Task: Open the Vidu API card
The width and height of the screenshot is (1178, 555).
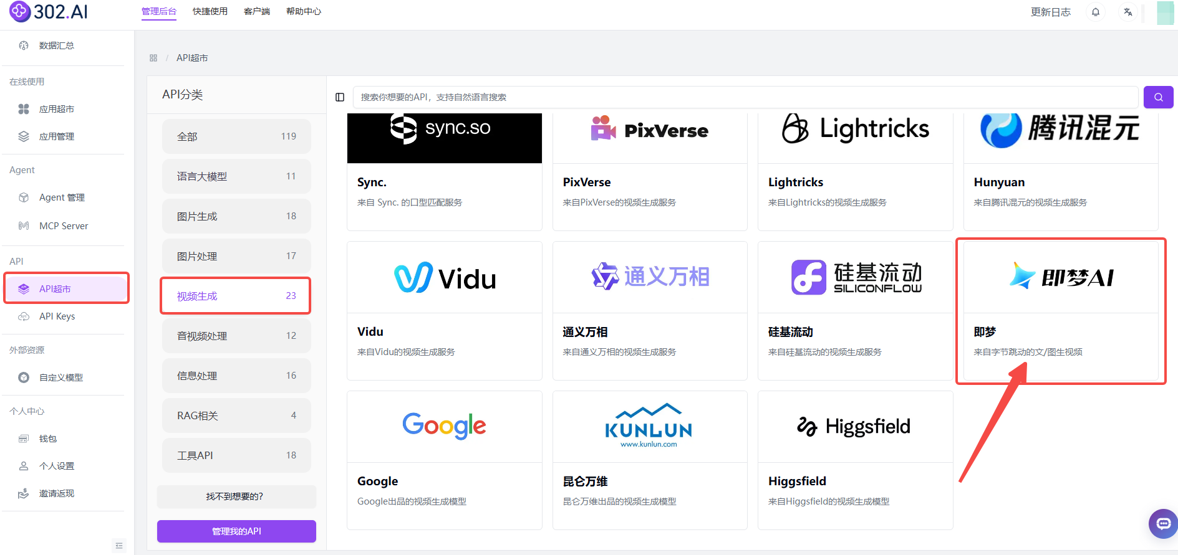Action: pos(445,311)
